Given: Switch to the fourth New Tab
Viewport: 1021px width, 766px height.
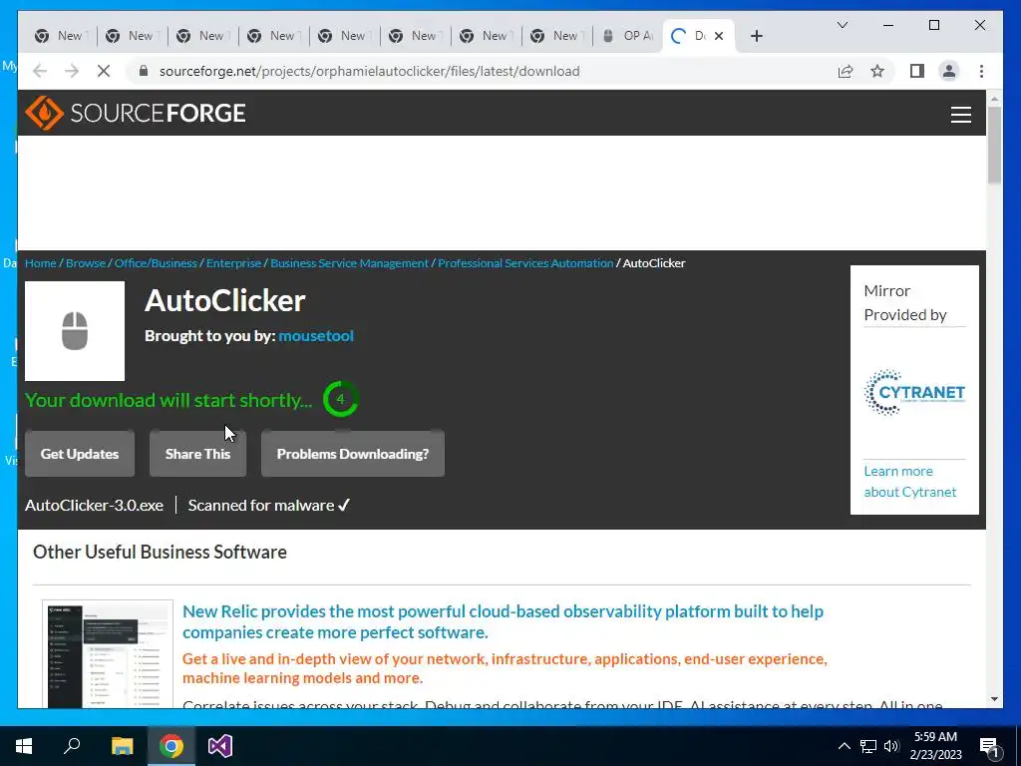Looking at the screenshot, I should (274, 36).
